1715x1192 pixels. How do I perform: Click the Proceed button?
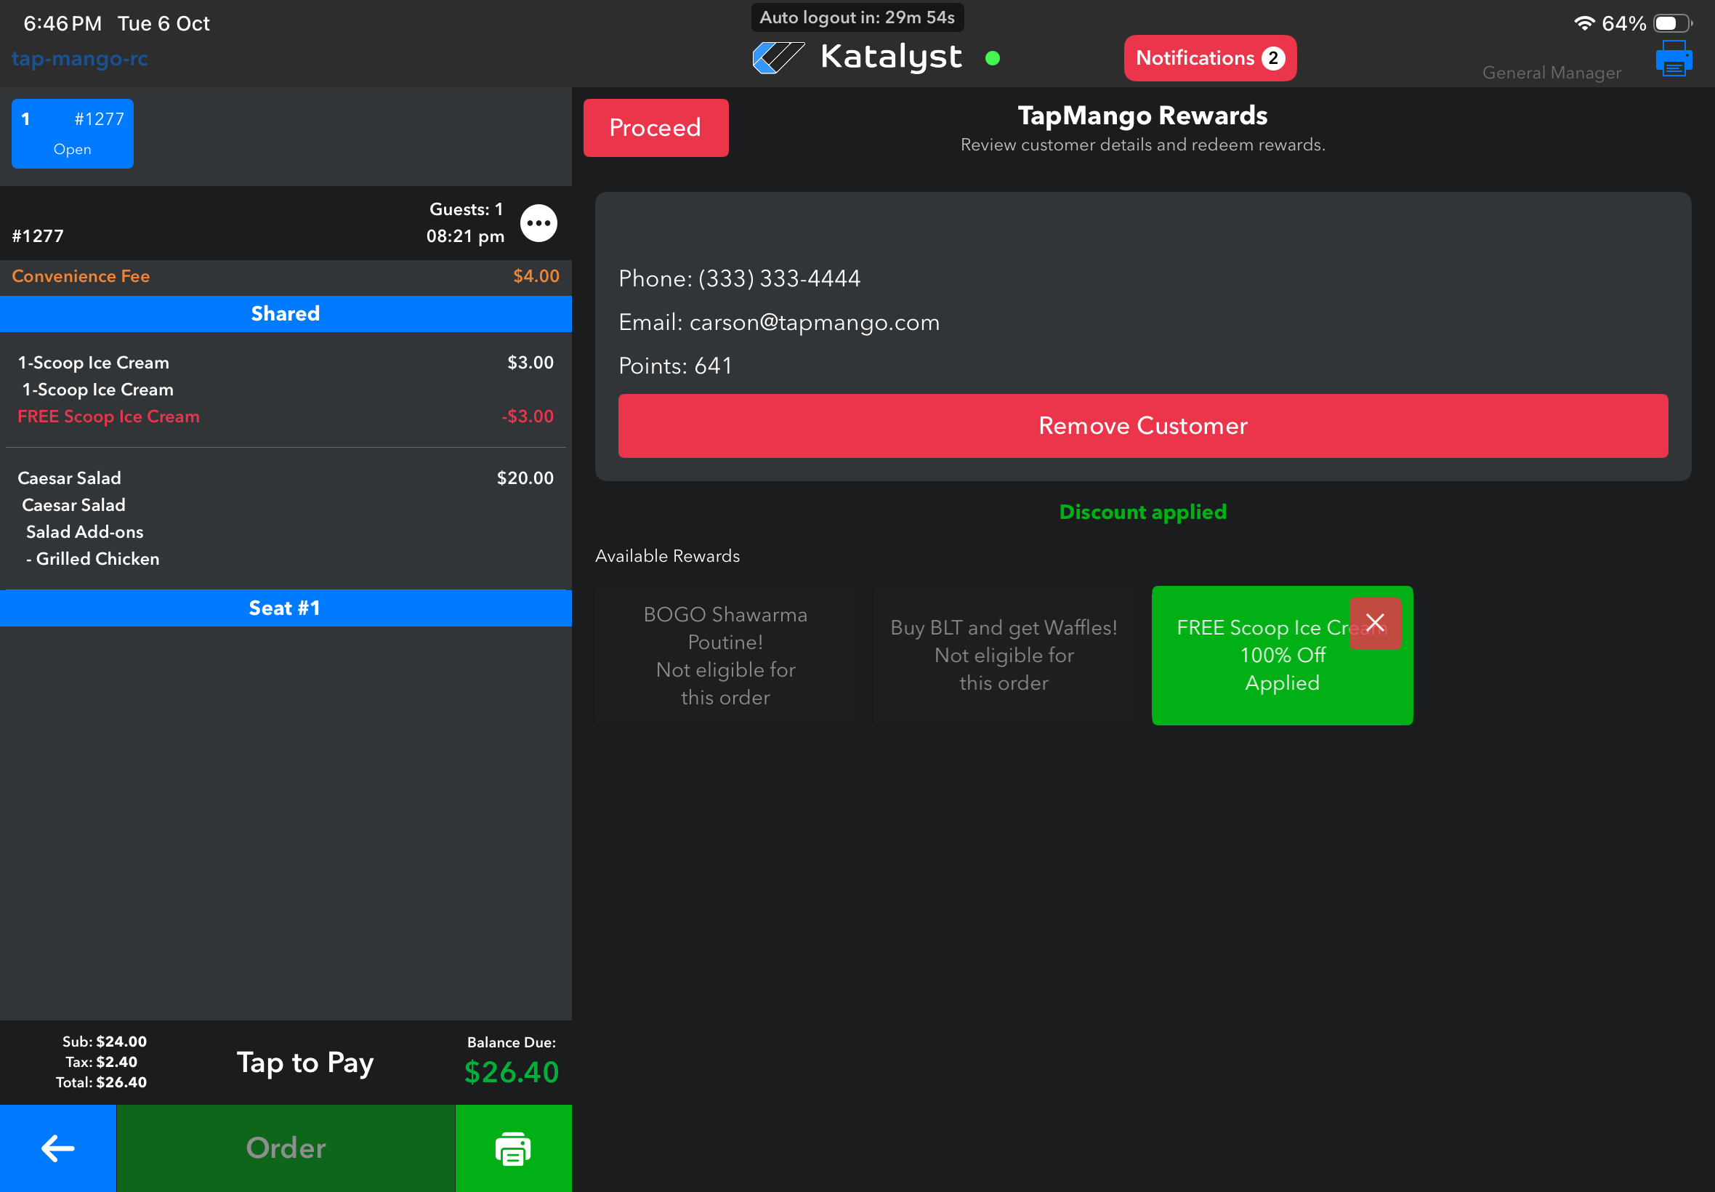point(655,128)
